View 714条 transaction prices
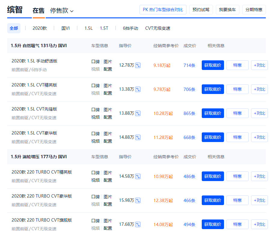Viewport: 270px width, 236px height. [189, 65]
